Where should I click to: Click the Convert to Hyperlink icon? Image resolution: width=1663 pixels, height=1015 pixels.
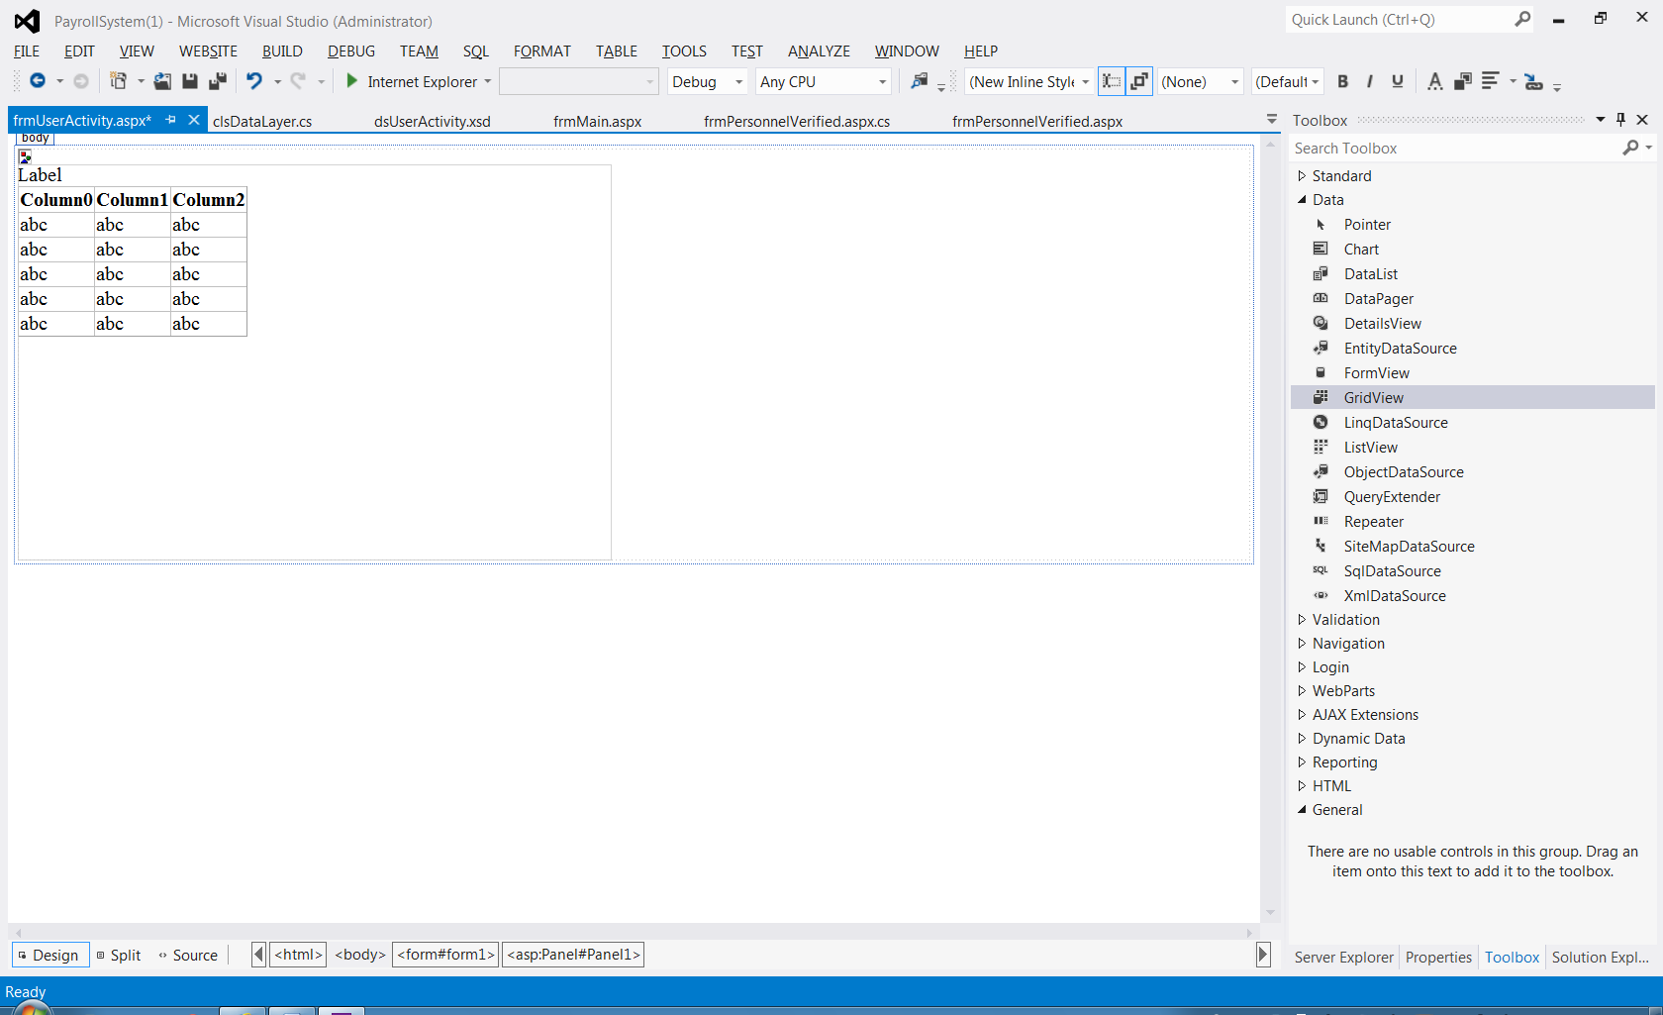tap(1533, 81)
